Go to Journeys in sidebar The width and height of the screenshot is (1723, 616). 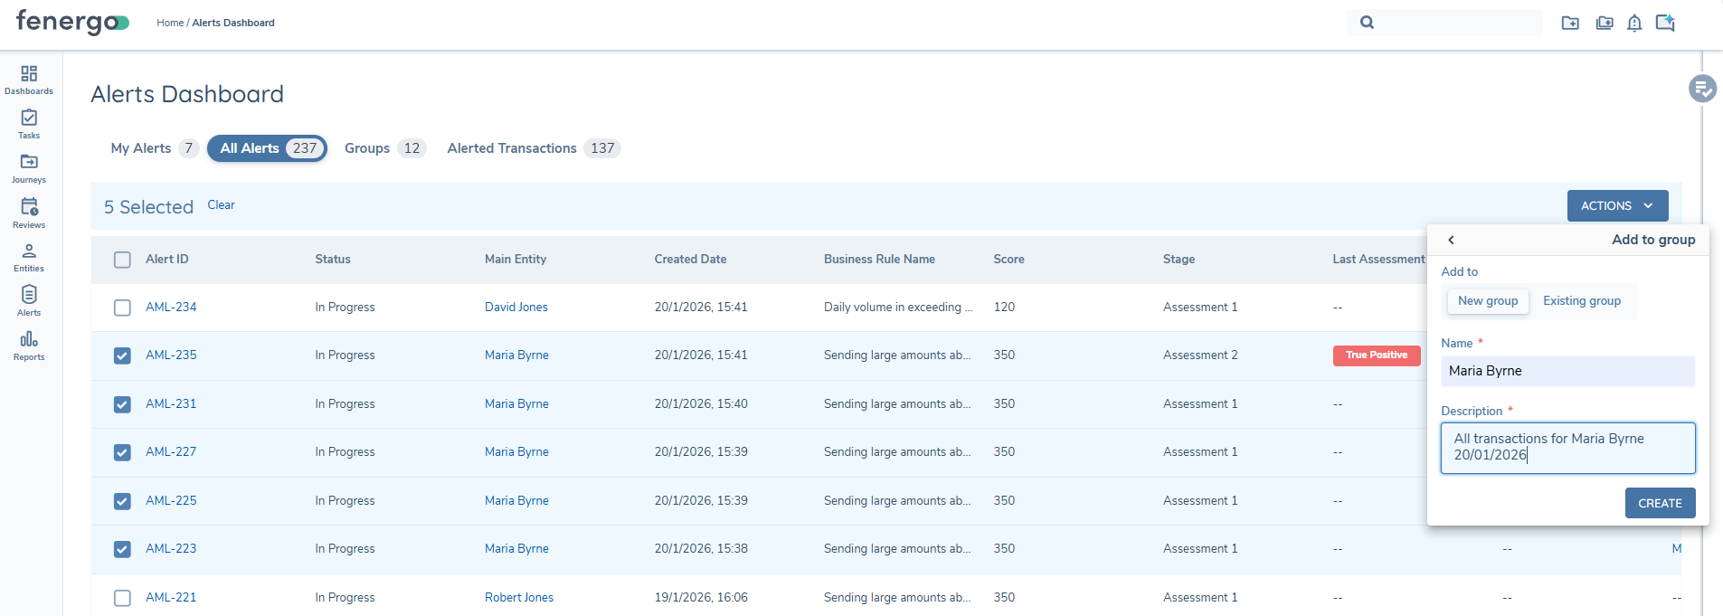(x=29, y=168)
